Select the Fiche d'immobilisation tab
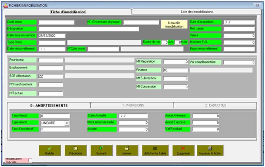Viewport: 265px width, 167px height. 68,12
